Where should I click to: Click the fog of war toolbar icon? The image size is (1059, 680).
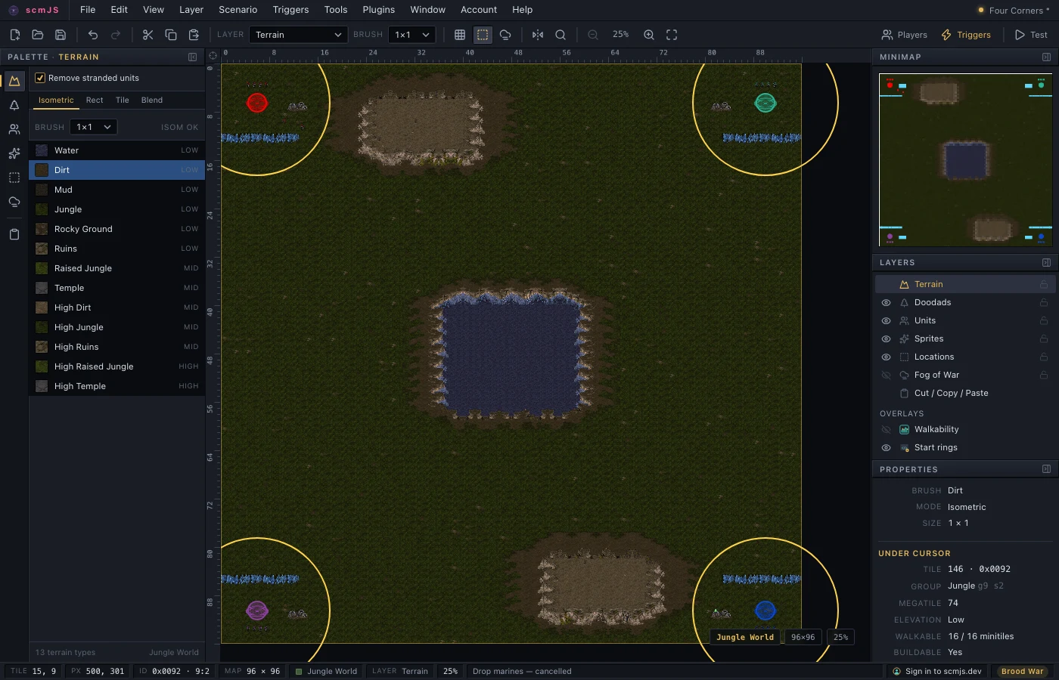[505, 35]
